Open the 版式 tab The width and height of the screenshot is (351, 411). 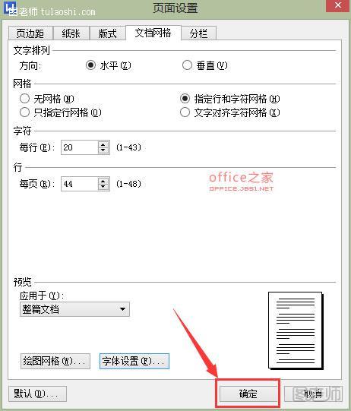(x=107, y=33)
